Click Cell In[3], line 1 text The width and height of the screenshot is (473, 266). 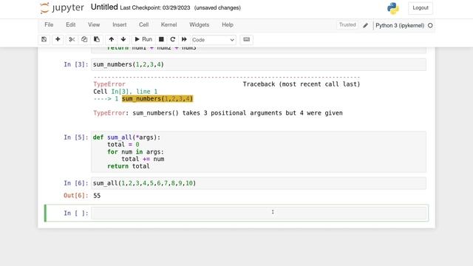pos(125,92)
